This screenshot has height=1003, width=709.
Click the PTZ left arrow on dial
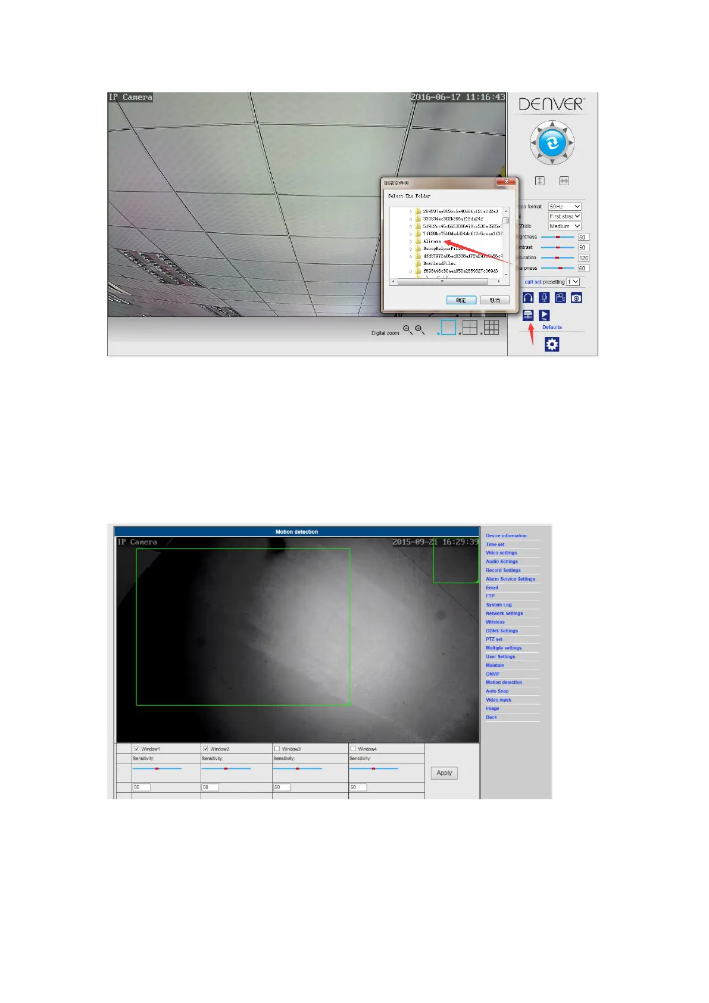pos(533,143)
